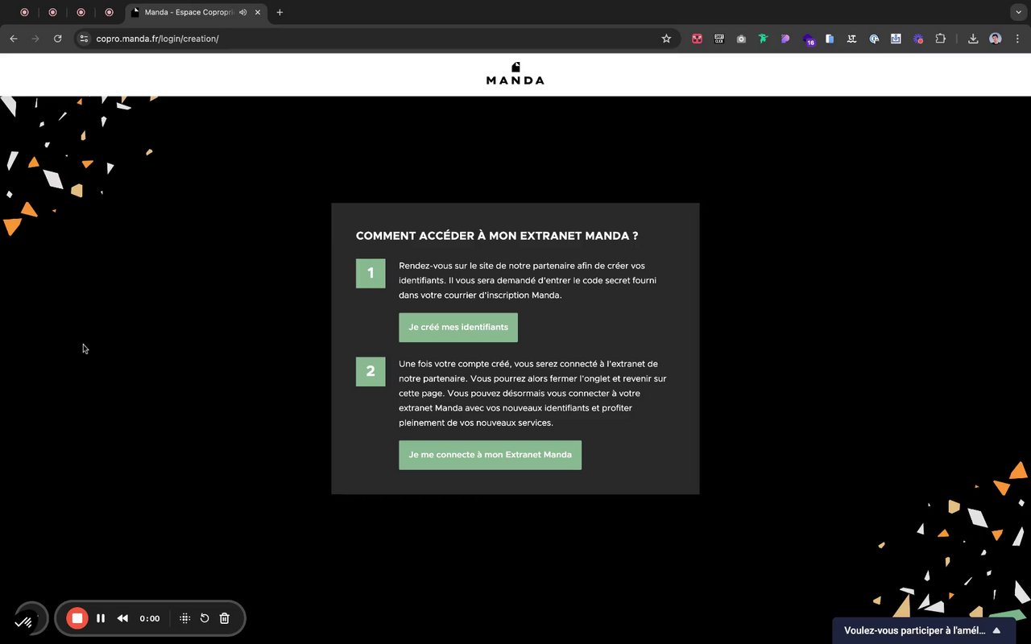This screenshot has width=1031, height=644.
Task: Close the Manda - Espace Copropri tab
Action: (259, 12)
